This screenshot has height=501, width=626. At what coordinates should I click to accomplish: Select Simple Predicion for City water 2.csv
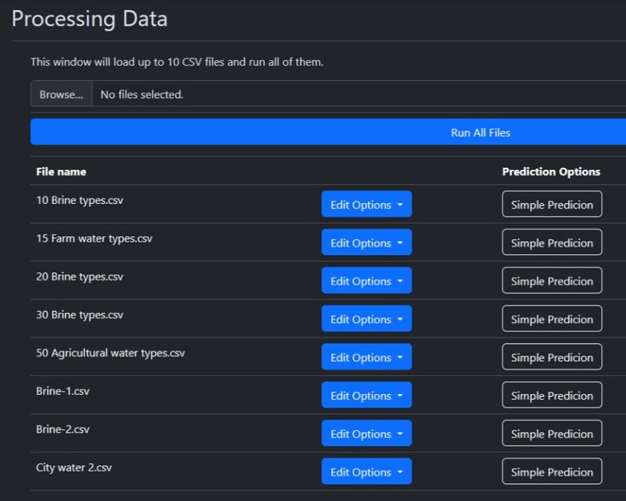pyautogui.click(x=552, y=472)
